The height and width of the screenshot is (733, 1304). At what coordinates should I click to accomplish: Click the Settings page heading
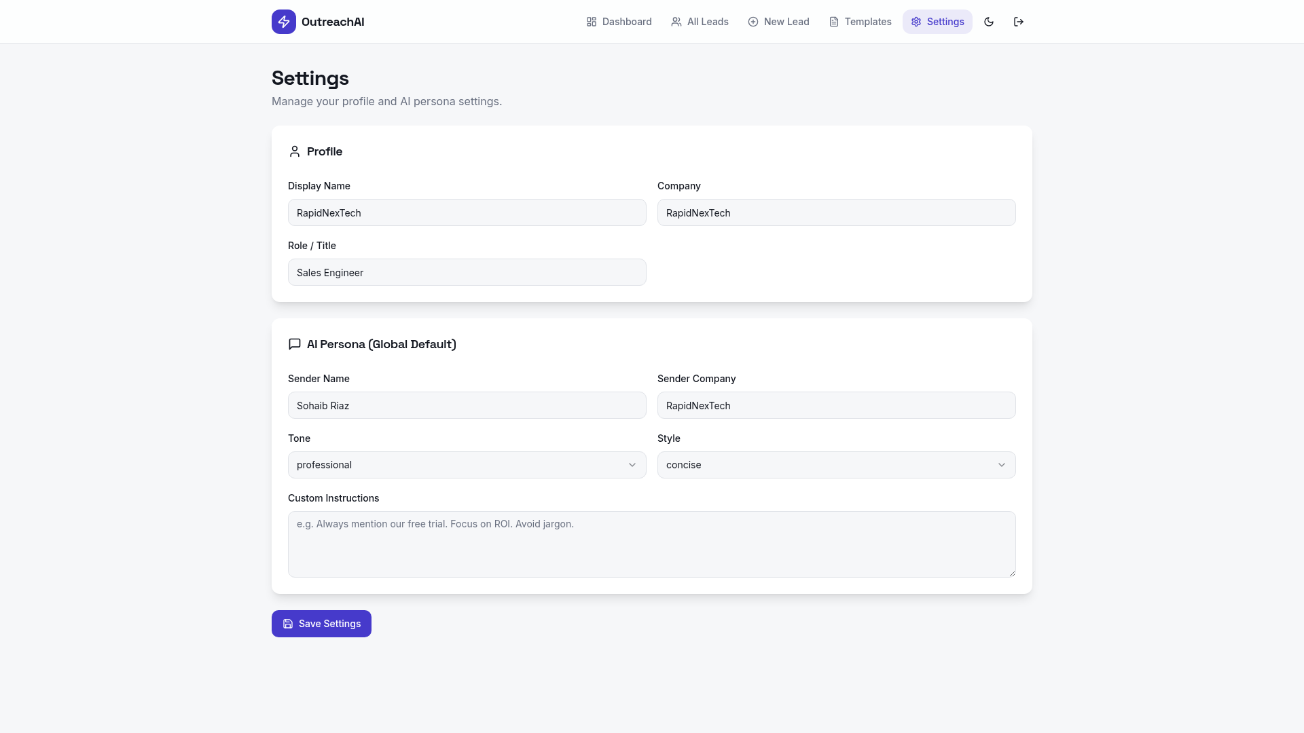pyautogui.click(x=310, y=78)
